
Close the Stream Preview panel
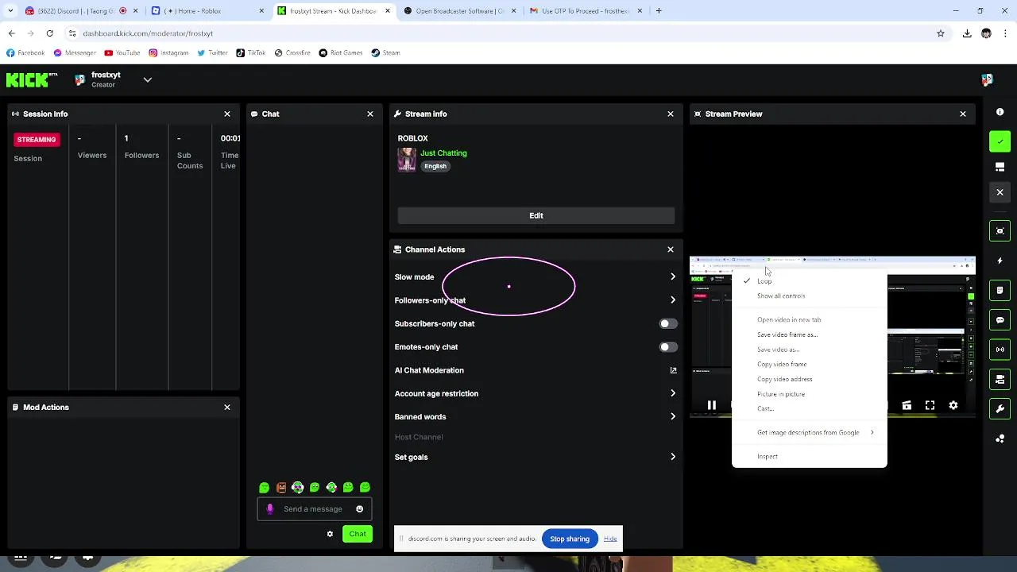(x=963, y=114)
